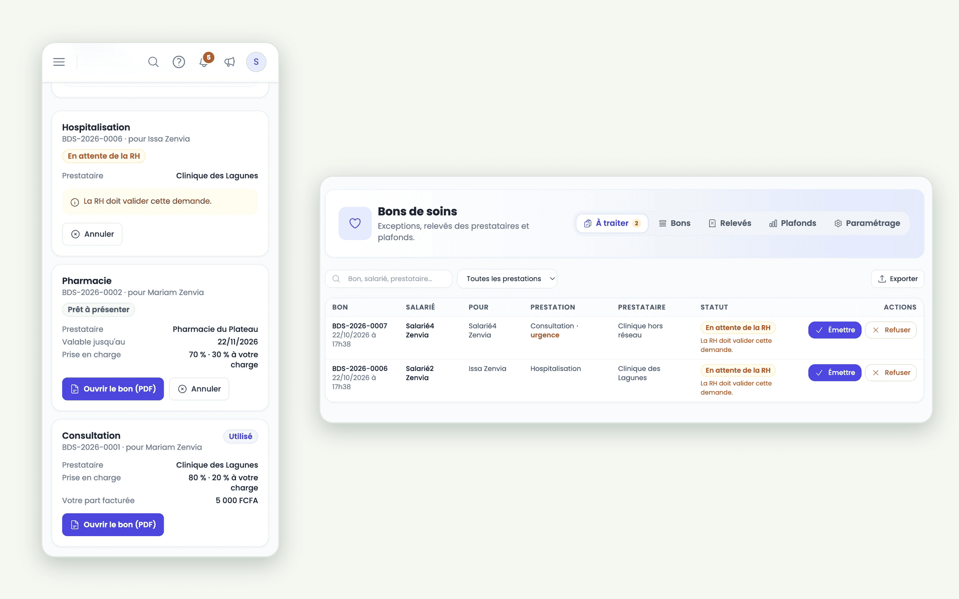Click the Pharmacie du Plateau value
The width and height of the screenshot is (959, 599).
215,329
